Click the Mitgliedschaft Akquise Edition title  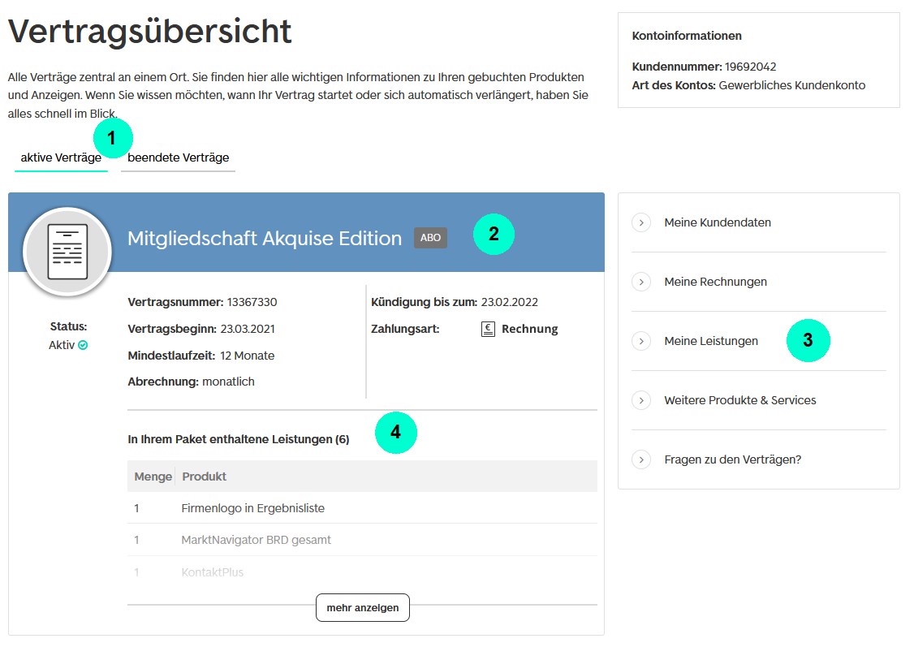[x=265, y=239]
